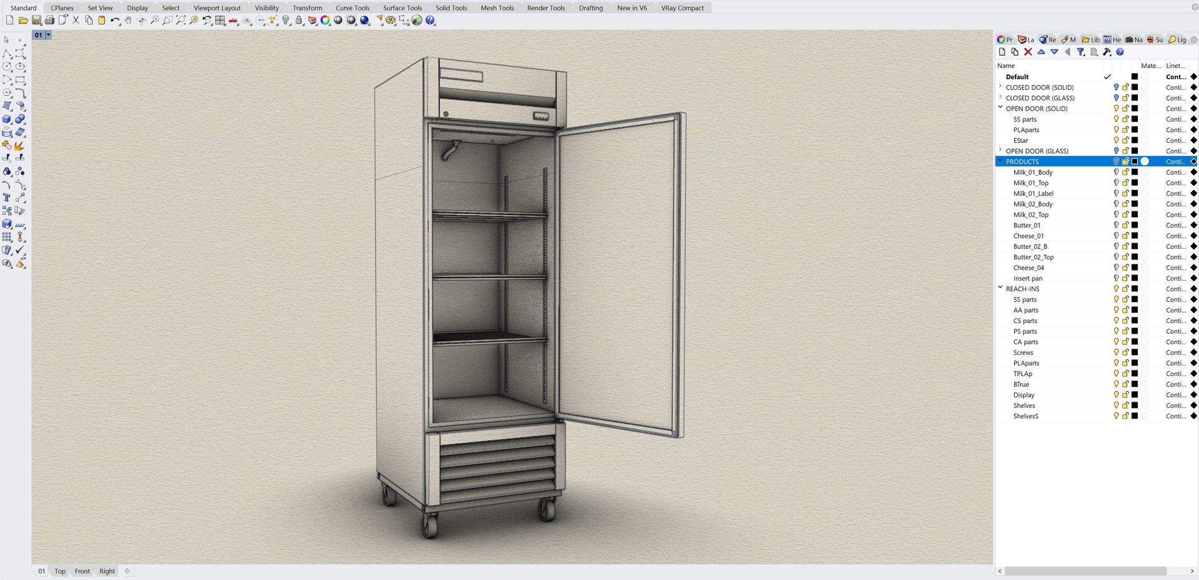1199x580 pixels.
Task: Toggle the lock icon for Screws layer
Action: [x=1125, y=352]
